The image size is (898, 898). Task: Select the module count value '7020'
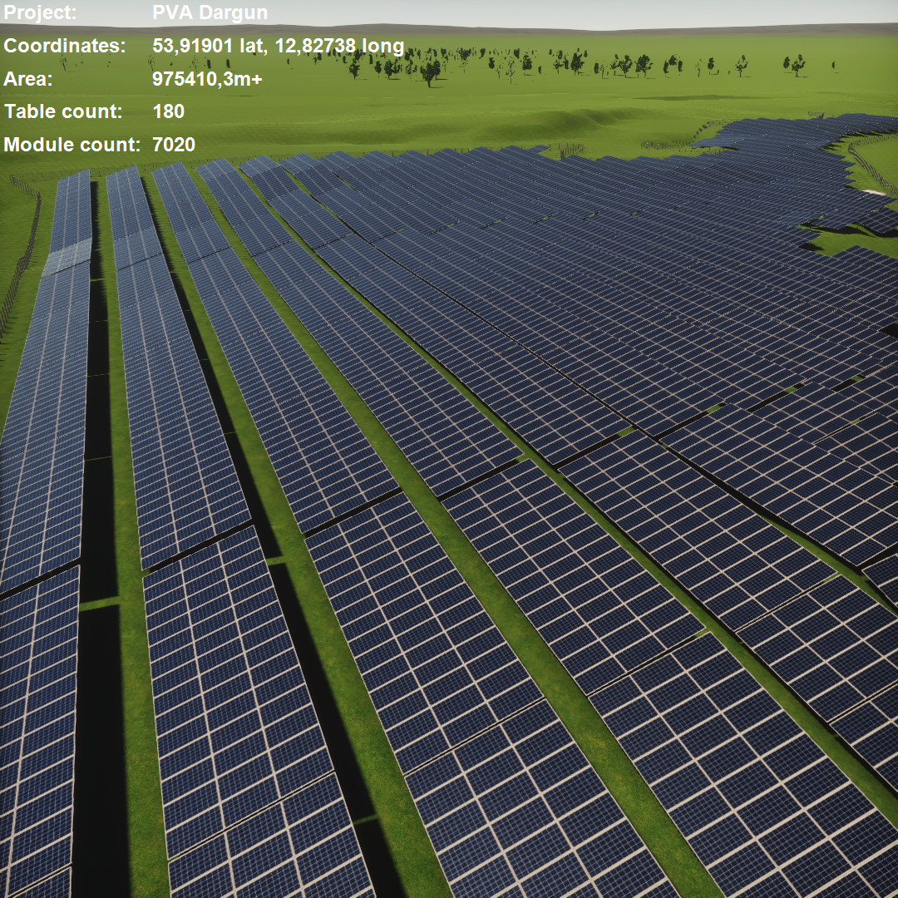[x=174, y=145]
